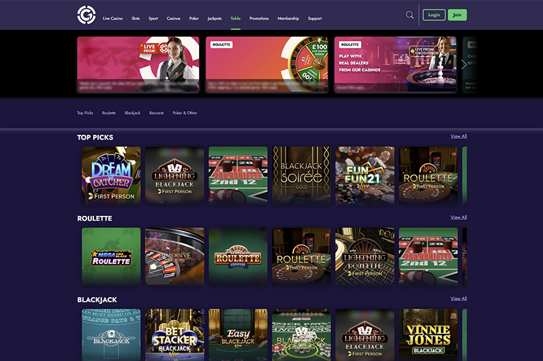Click the Grosvenor logo icon

pyautogui.click(x=87, y=14)
